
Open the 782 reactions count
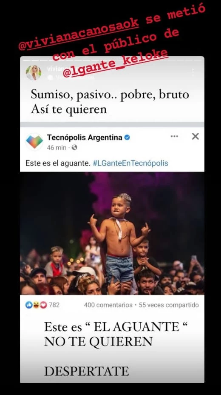(x=54, y=305)
